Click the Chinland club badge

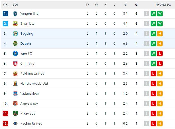15,64
